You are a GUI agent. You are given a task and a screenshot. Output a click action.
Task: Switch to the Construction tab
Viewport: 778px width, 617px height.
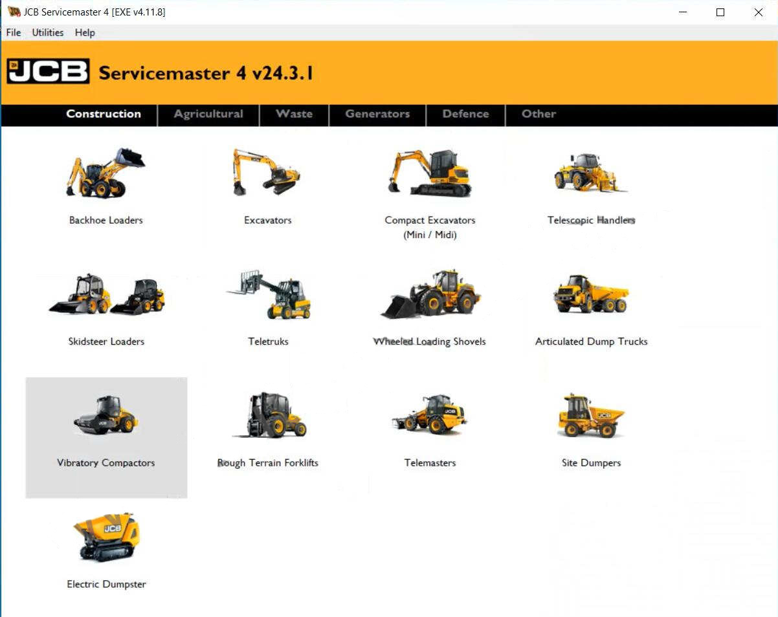click(x=104, y=114)
